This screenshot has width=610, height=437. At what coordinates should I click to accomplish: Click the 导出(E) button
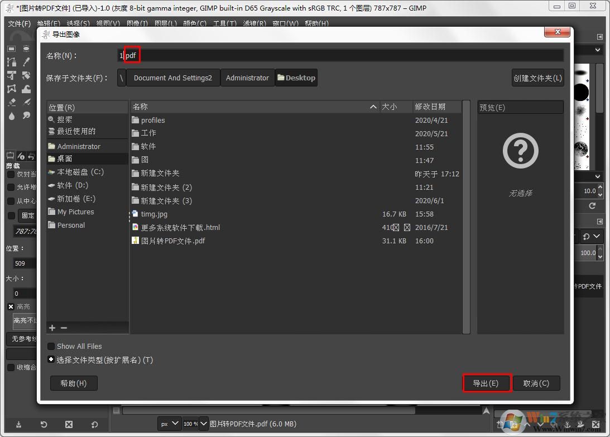tap(486, 383)
